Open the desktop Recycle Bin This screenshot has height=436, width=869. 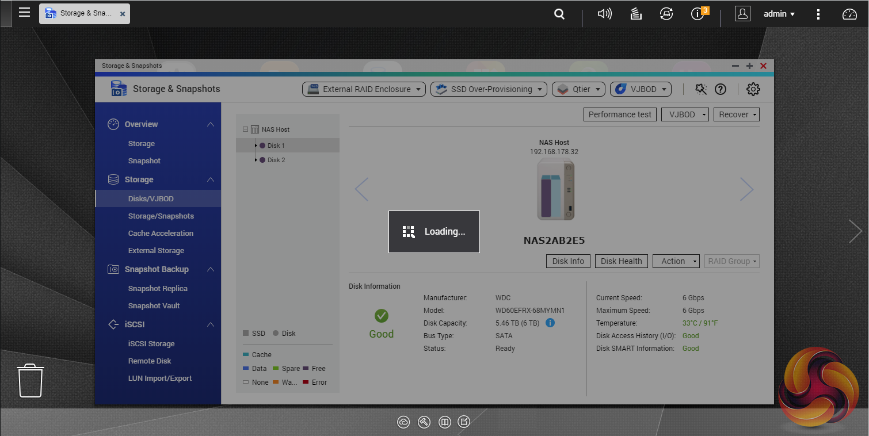click(x=31, y=380)
